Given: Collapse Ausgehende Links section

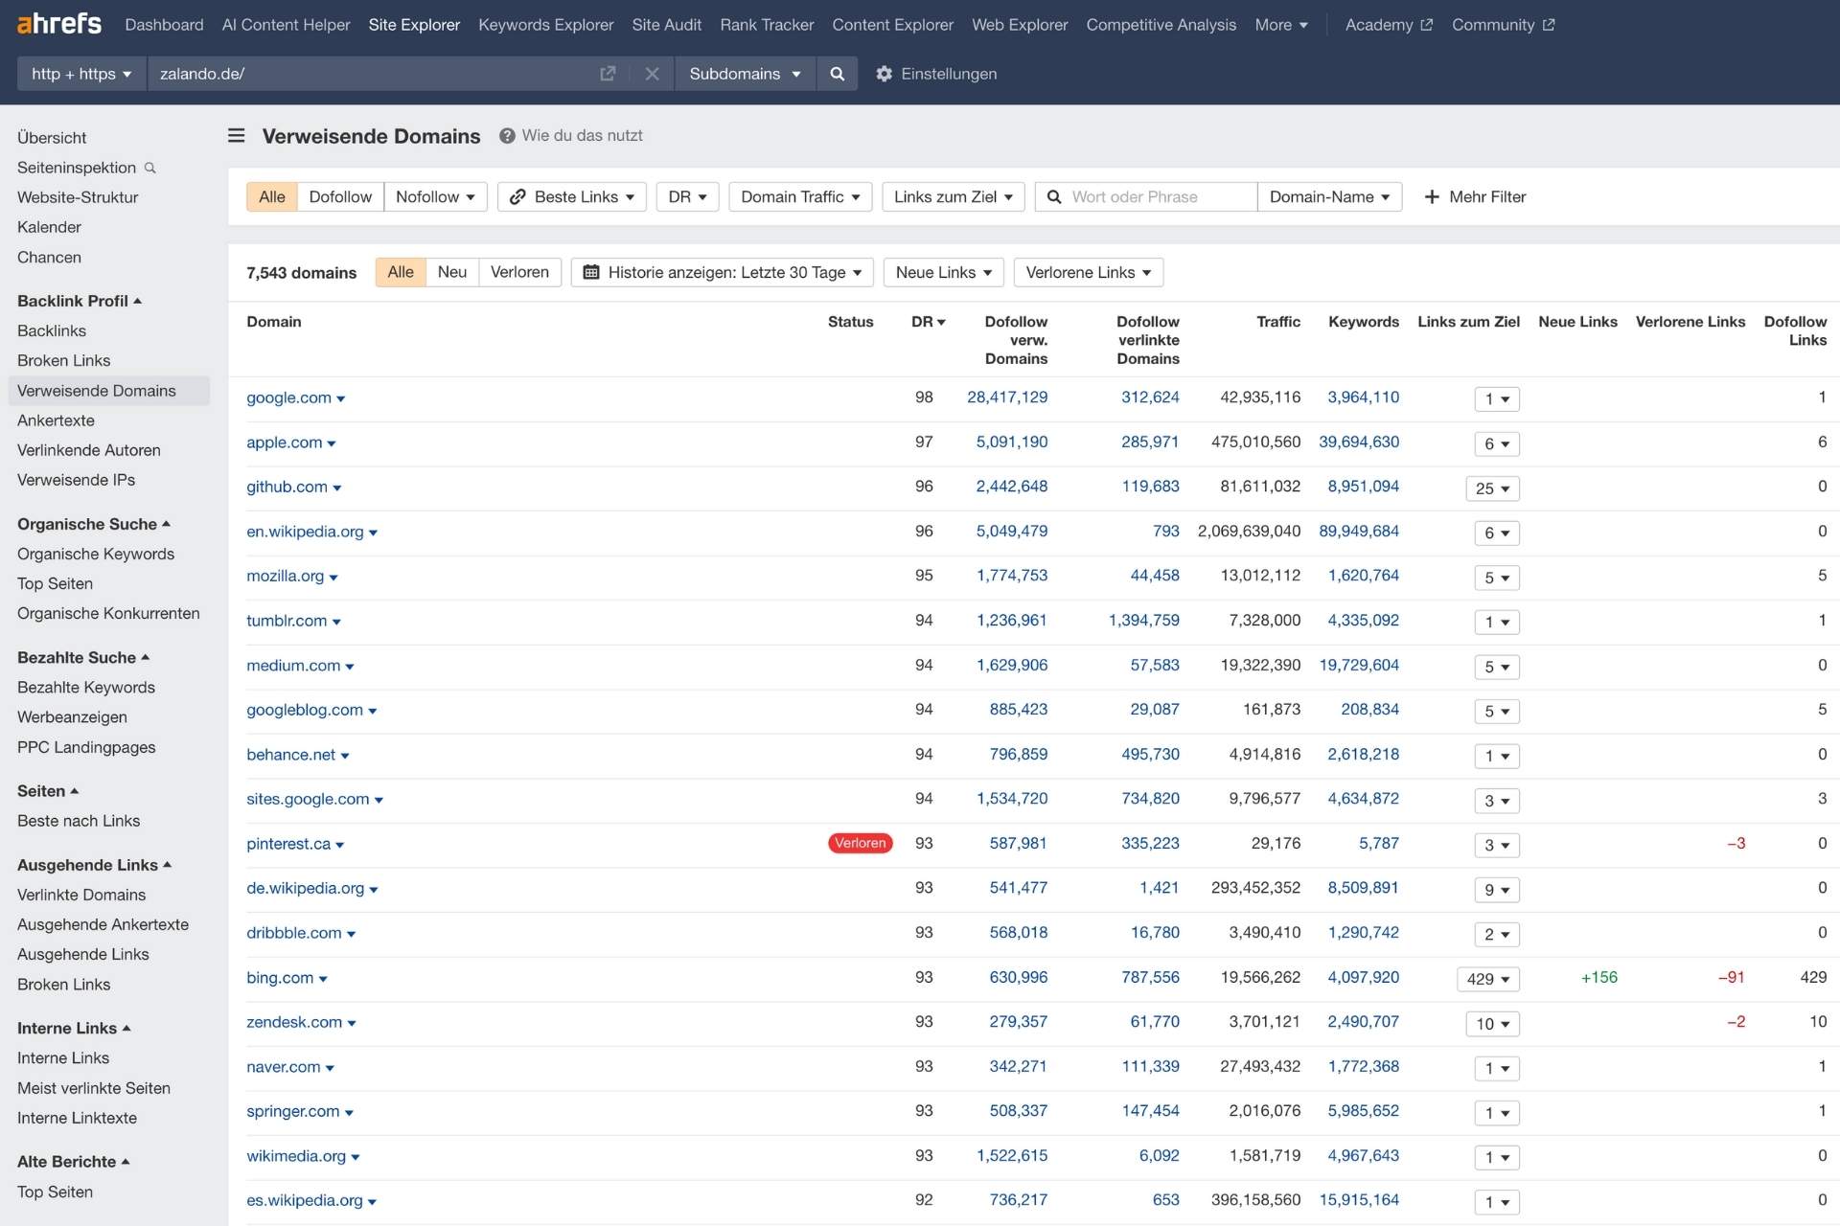Looking at the screenshot, I should (94, 865).
